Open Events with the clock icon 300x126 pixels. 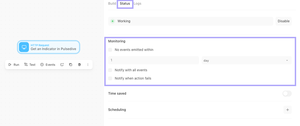[42, 65]
